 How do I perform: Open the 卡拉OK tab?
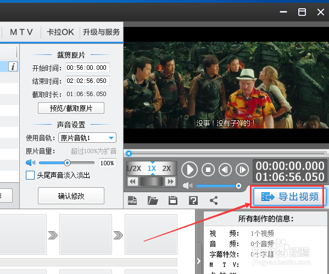(x=60, y=32)
